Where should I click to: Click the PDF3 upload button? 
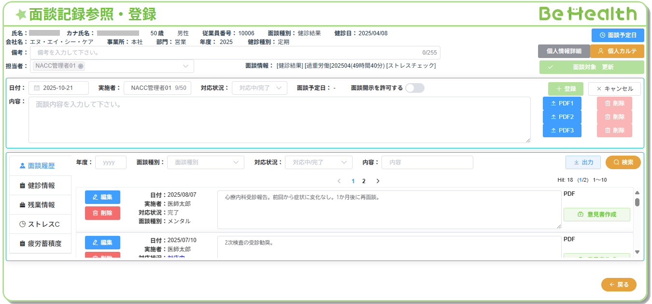click(562, 130)
